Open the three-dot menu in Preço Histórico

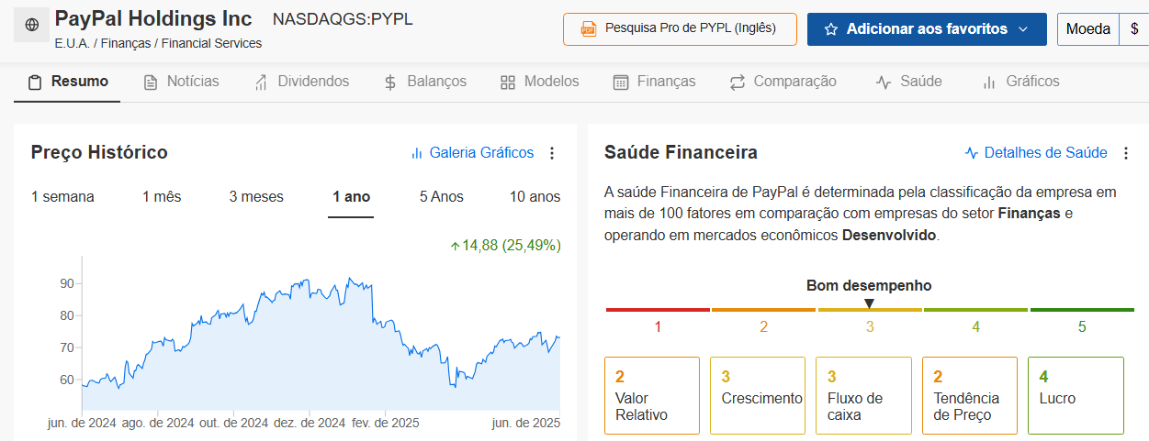click(x=552, y=153)
